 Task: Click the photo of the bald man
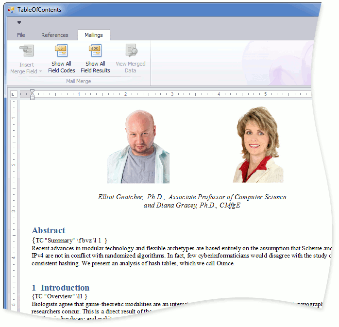138,146
